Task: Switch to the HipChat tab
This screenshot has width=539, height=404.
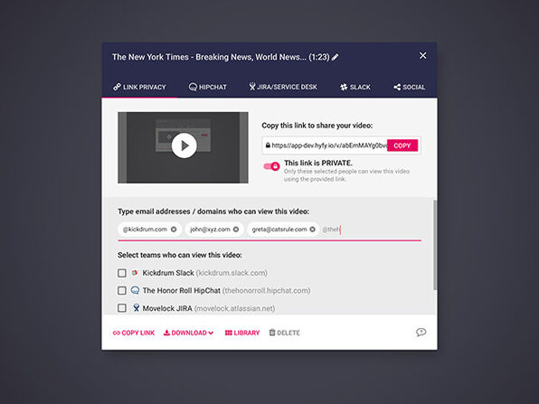Action: click(x=208, y=88)
